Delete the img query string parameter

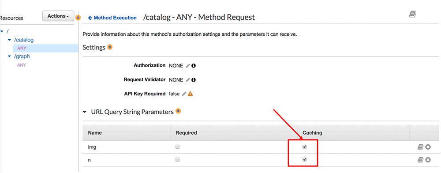[x=428, y=147]
